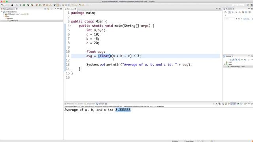Switch to the Problems tab
The width and height of the screenshot is (253, 142).
pos(69,104)
